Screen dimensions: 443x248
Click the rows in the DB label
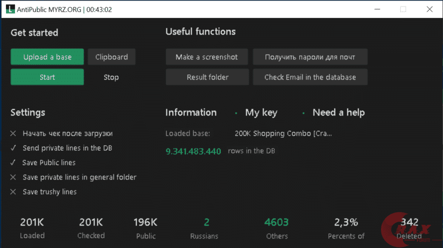coord(252,151)
